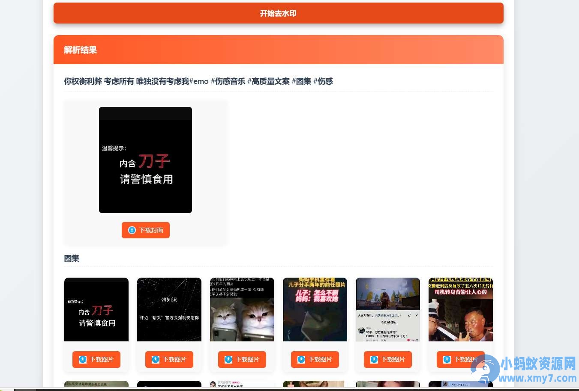This screenshot has width=579, height=391.
Task: Click download icon under the PUBG thumbnail
Action: point(374,359)
